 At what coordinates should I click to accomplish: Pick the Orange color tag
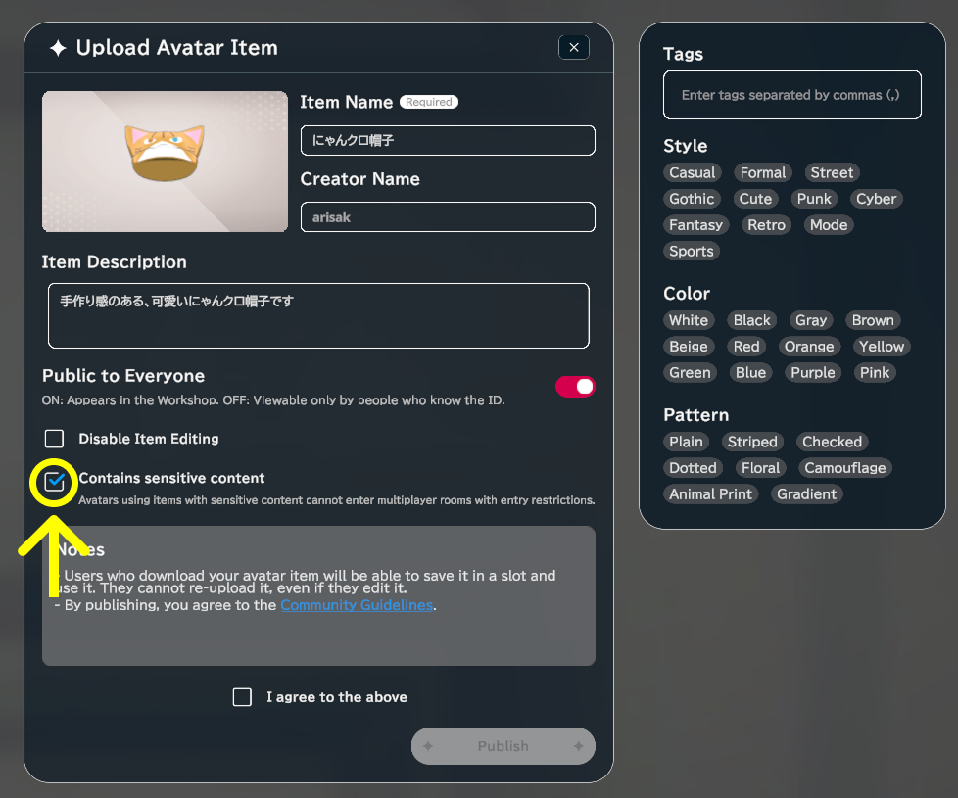click(809, 347)
